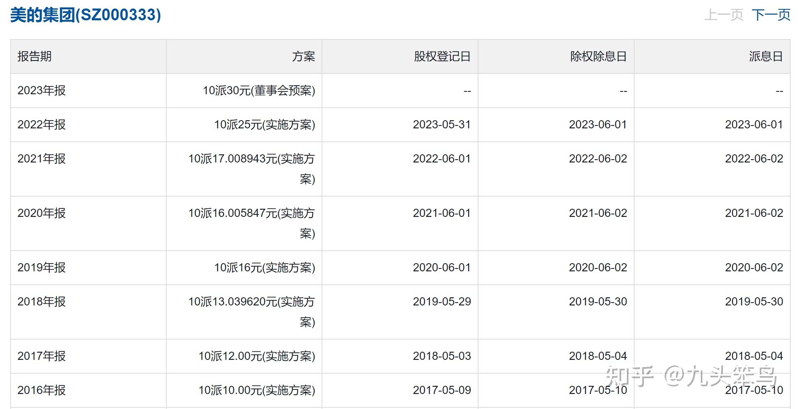
Task: Click payout date 2020-06-02 in 派息日 column
Action: point(754,268)
